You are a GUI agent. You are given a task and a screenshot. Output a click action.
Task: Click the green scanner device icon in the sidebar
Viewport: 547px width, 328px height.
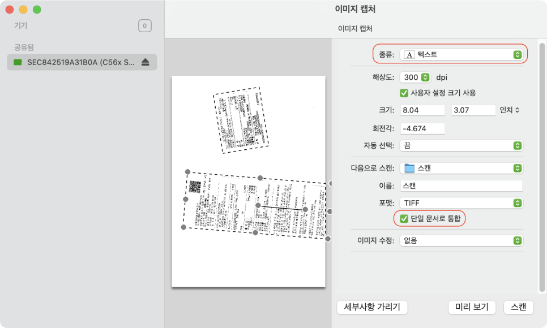click(x=18, y=62)
